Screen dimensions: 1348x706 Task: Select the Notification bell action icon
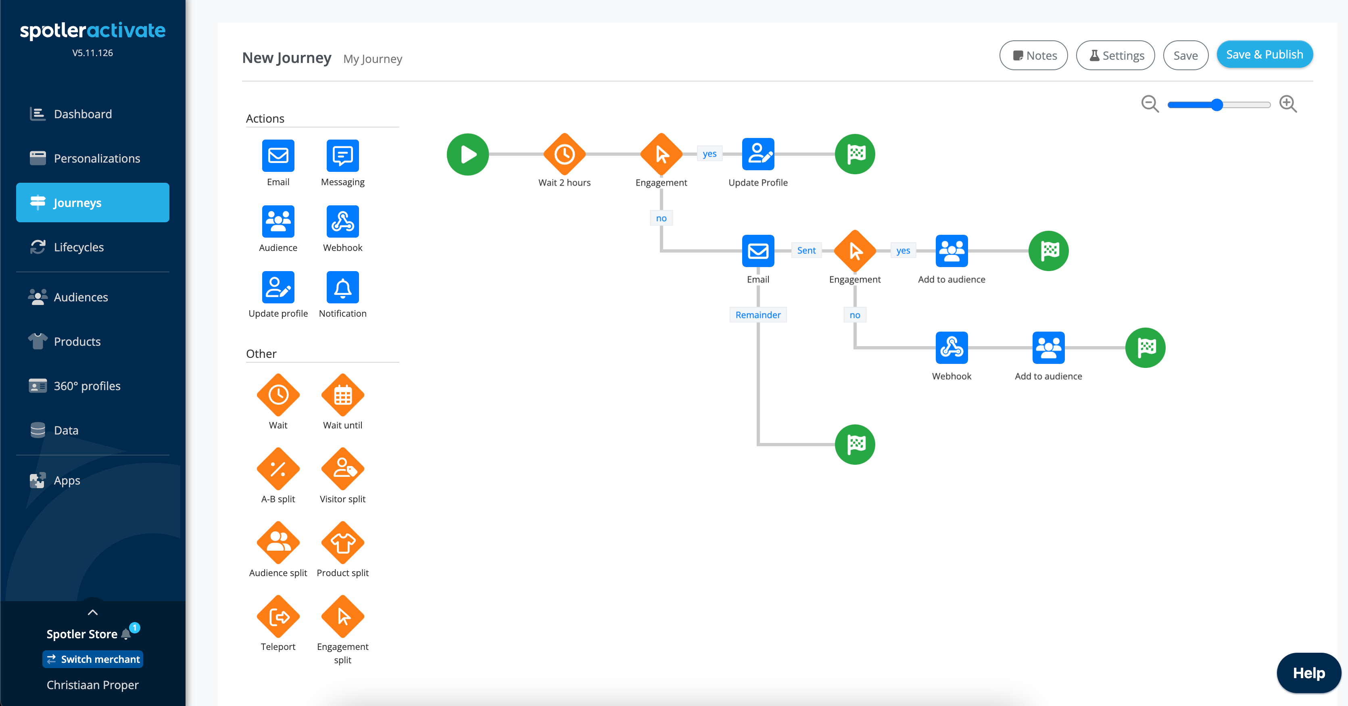pyautogui.click(x=342, y=287)
